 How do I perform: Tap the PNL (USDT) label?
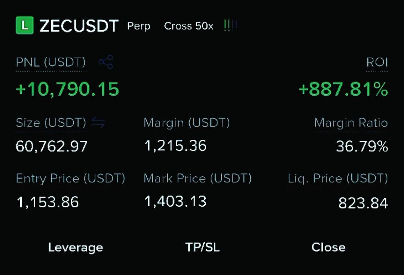(x=51, y=62)
